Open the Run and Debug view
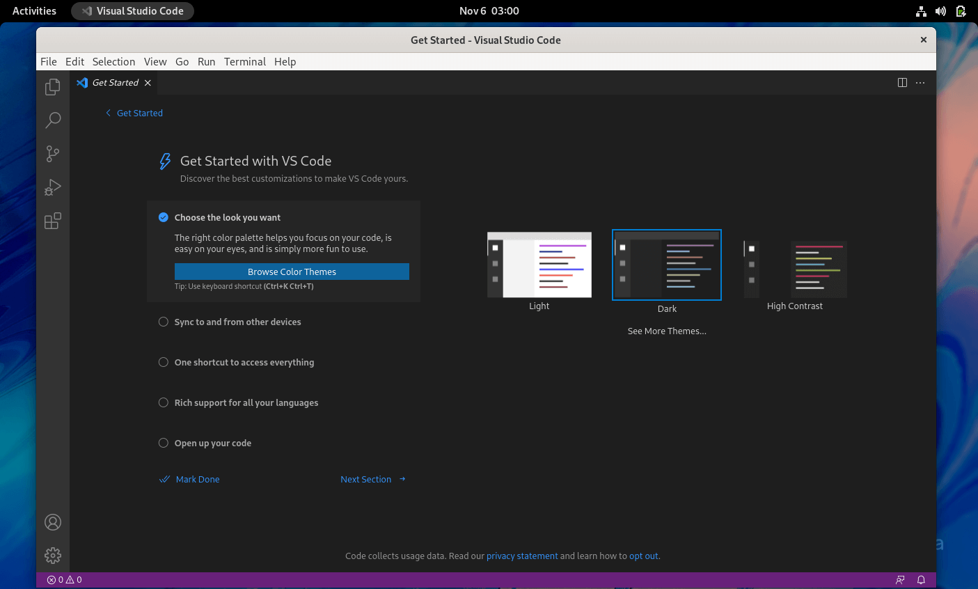 [x=52, y=187]
